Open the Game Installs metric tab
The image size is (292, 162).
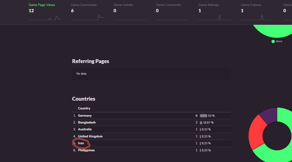[123, 5]
